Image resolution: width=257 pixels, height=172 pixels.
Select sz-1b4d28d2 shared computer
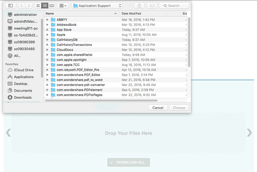[22, 35]
